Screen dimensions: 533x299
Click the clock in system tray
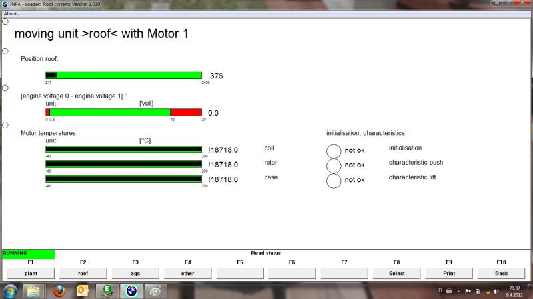pyautogui.click(x=514, y=291)
